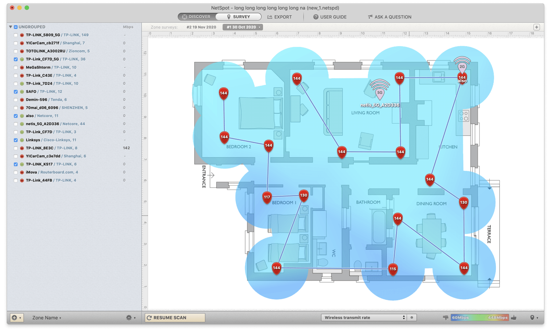The image size is (551, 330).
Task: Click the 60Mbps–448Mbps color gradient legend
Action: 479,318
